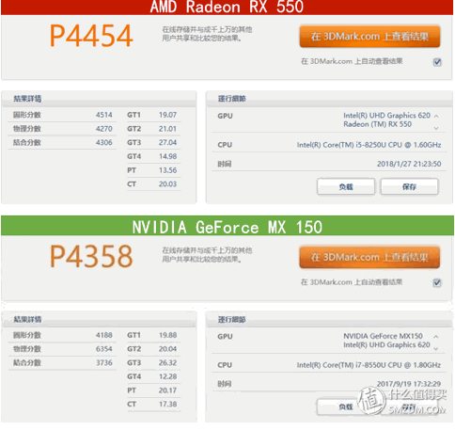Select the i7-8550U CPU text

369,365
